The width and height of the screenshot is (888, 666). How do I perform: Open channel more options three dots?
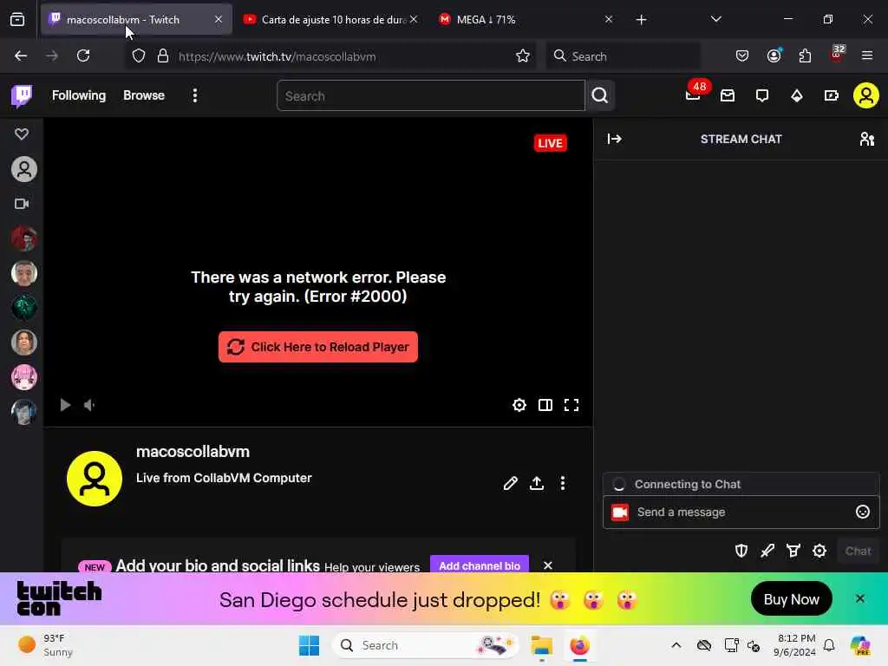(x=562, y=483)
